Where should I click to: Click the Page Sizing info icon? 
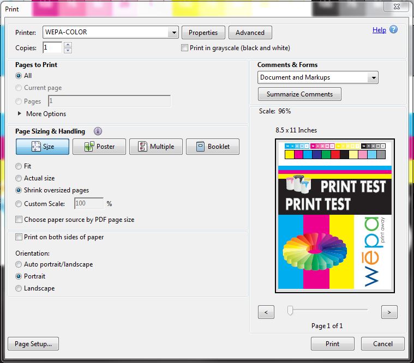(98, 131)
